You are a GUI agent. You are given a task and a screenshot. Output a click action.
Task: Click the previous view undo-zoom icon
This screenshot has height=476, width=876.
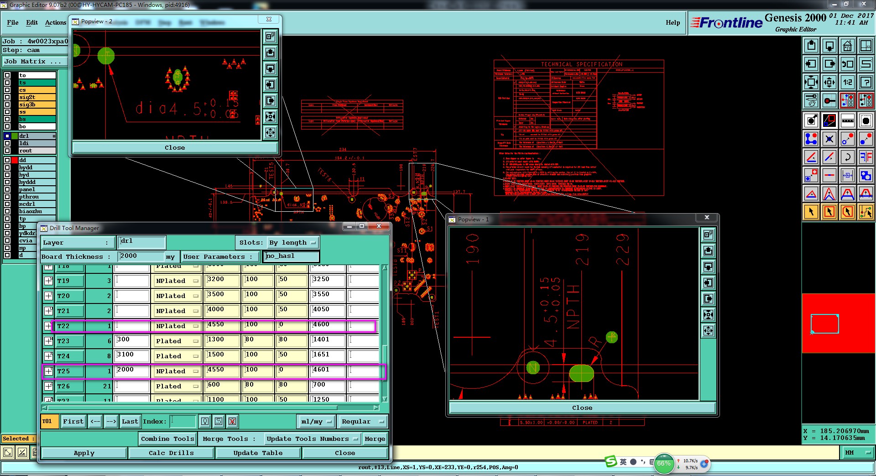click(x=847, y=64)
